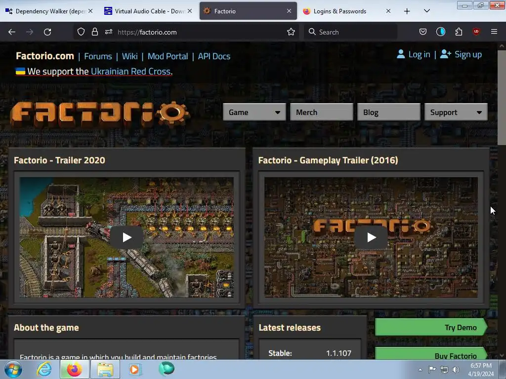Open the Extensions puzzle piece icon
This screenshot has width=506, height=379.
point(459,32)
